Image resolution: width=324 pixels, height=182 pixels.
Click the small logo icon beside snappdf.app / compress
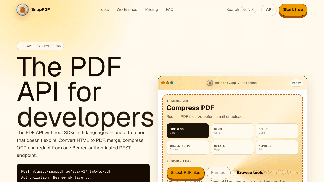210,83
